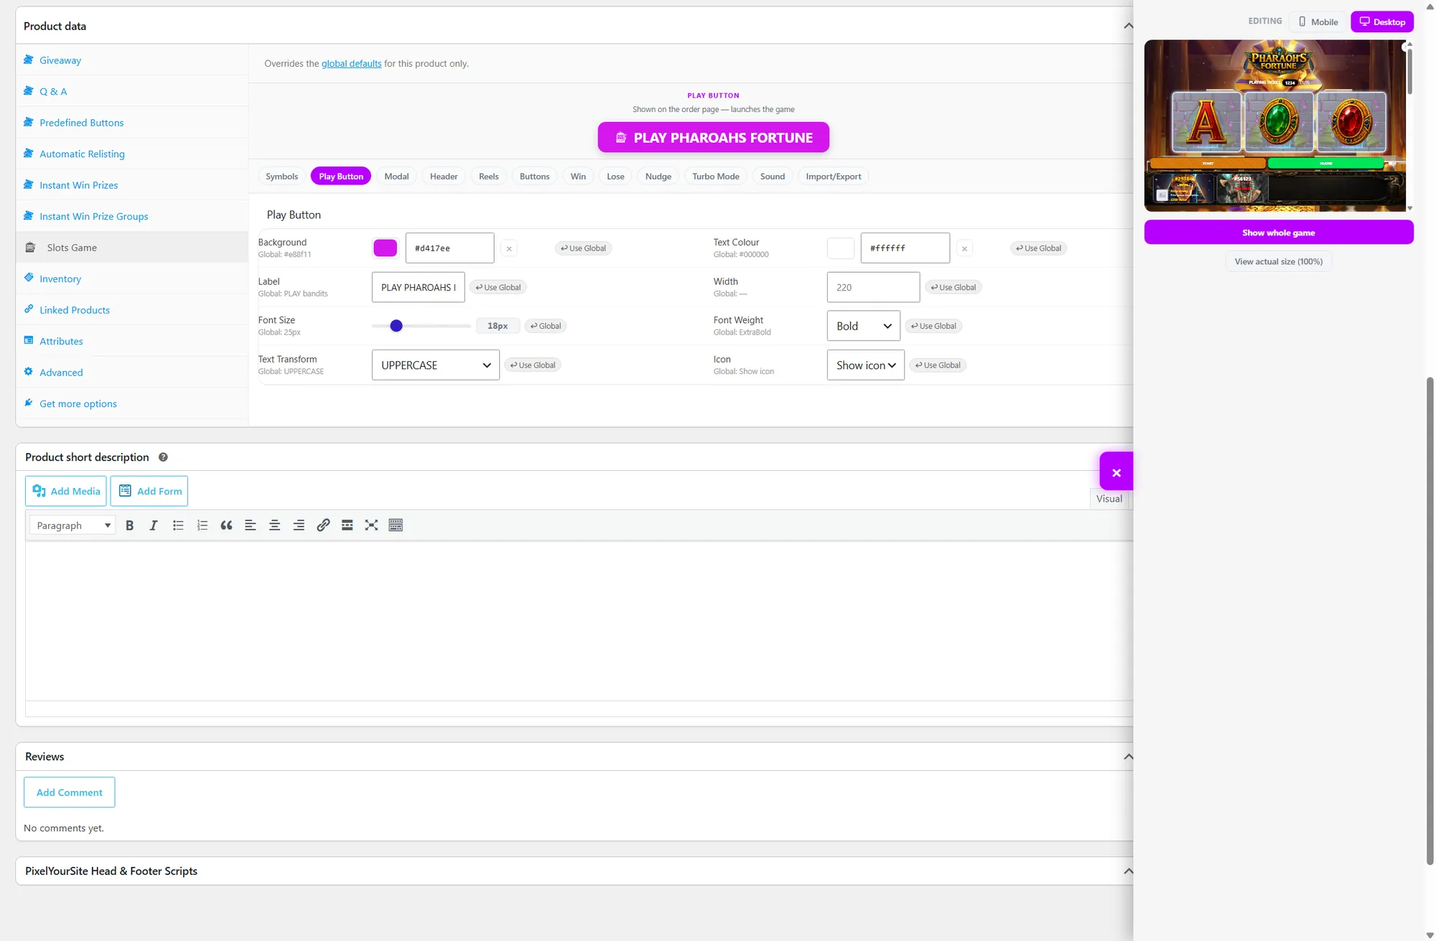1436x941 pixels.
Task: Open the Show icon dropdown
Action: (866, 365)
